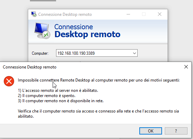The height and width of the screenshot is (139, 193).
Task: Click reason 1 about accesso remoto non abilitato
Action: [58, 90]
